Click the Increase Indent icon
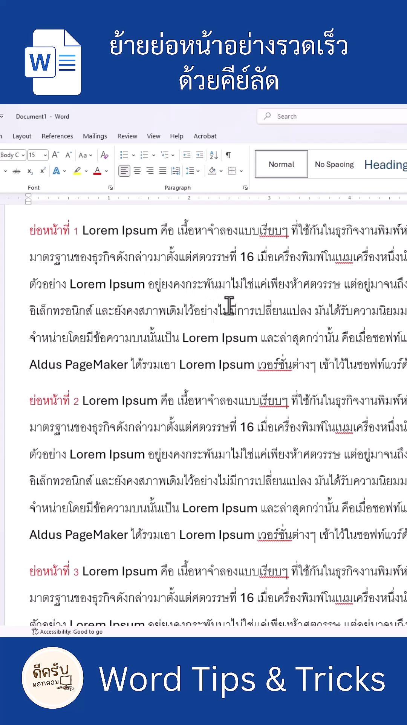Viewport: 407px width, 725px height. click(x=200, y=155)
